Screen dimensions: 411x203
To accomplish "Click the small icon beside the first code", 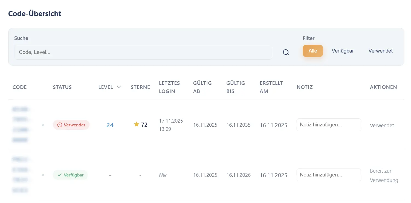I will (x=43, y=125).
